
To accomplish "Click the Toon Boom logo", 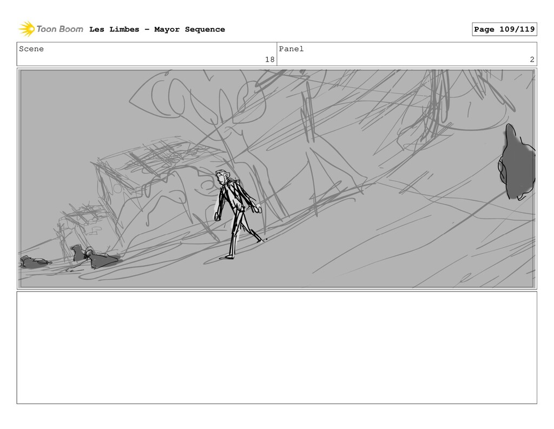I will (51, 29).
